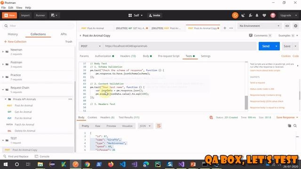Image resolution: width=301 pixels, height=169 pixels.
Task: Click the heart icon in the header
Action: [x=264, y=15]
